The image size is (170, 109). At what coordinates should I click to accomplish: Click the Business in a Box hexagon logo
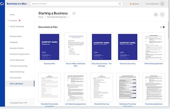(x=2, y=4)
